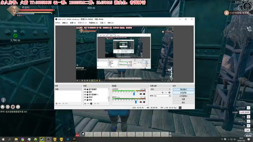
Task: Click the Exit button in OBS controls
Action: pyautogui.click(x=183, y=103)
